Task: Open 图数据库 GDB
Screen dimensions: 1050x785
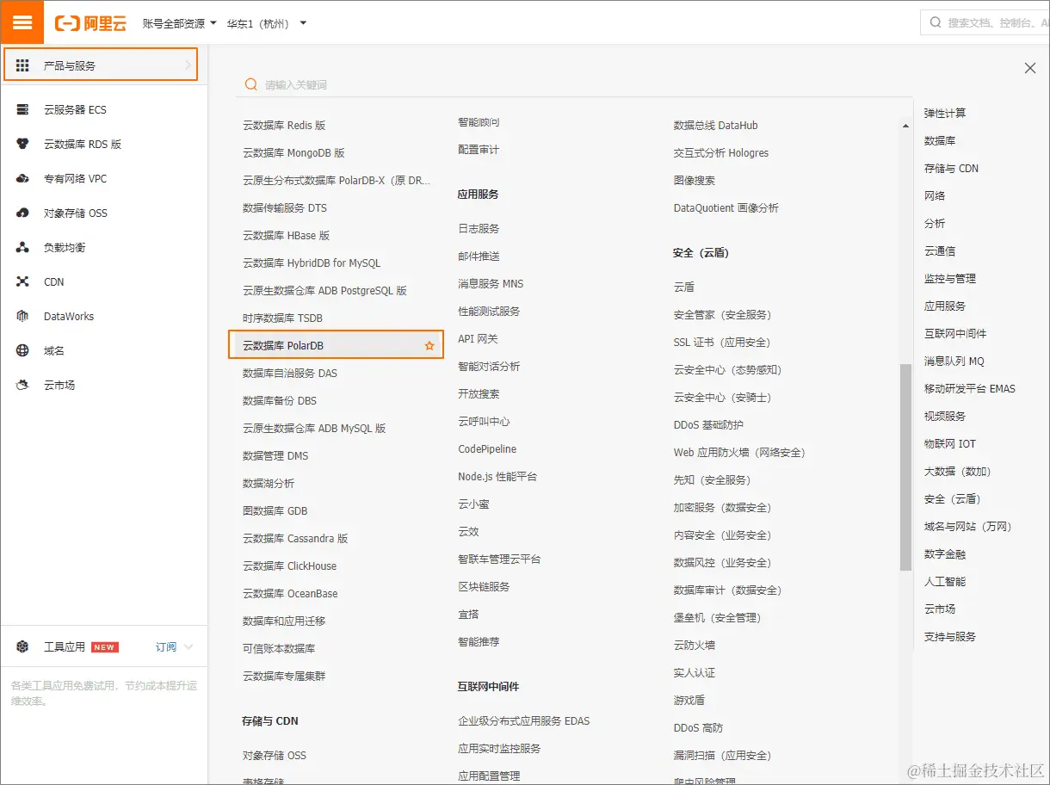Action: pos(275,510)
